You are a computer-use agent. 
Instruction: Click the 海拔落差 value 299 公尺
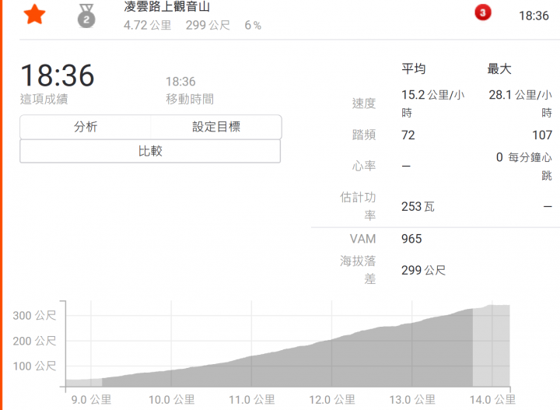pos(423,271)
